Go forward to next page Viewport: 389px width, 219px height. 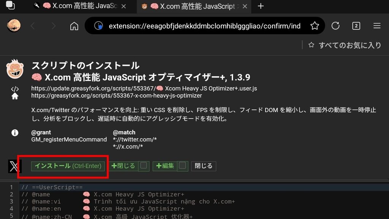[53, 26]
